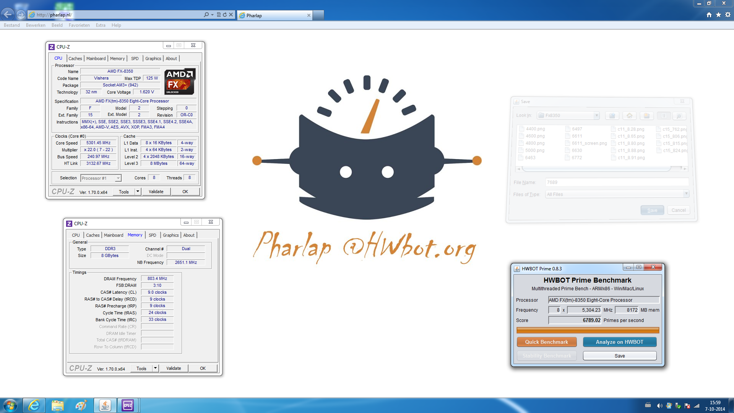
Task: Click the orange HWBOT Prime progress bar
Action: [x=588, y=330]
